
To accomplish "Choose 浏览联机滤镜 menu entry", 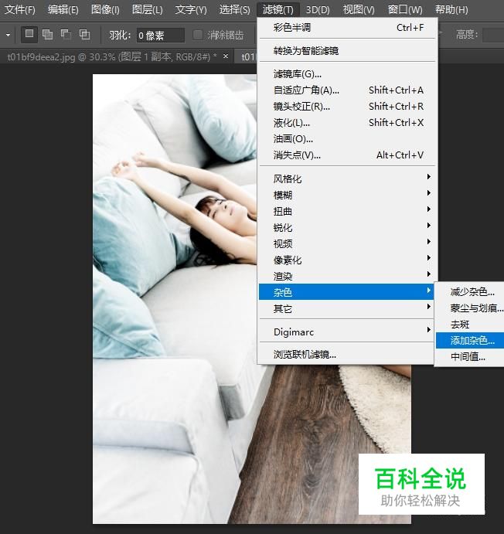I will tap(348, 355).
